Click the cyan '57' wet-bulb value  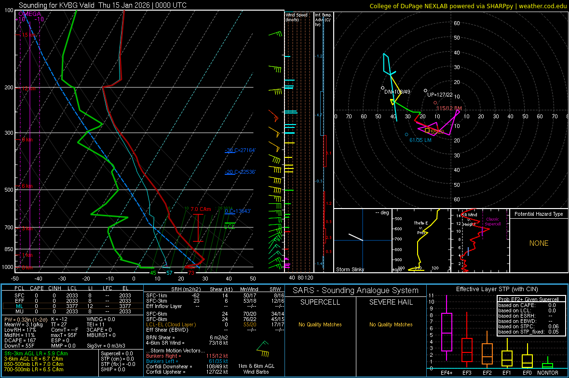coord(169,273)
